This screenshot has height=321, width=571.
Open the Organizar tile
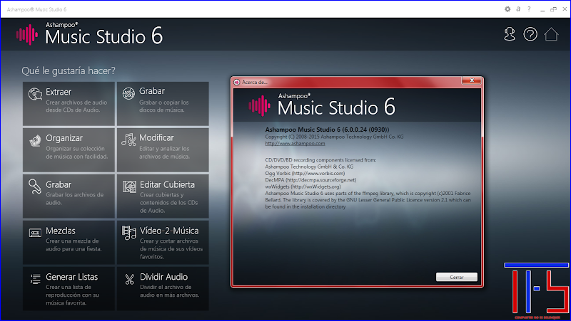(69, 149)
